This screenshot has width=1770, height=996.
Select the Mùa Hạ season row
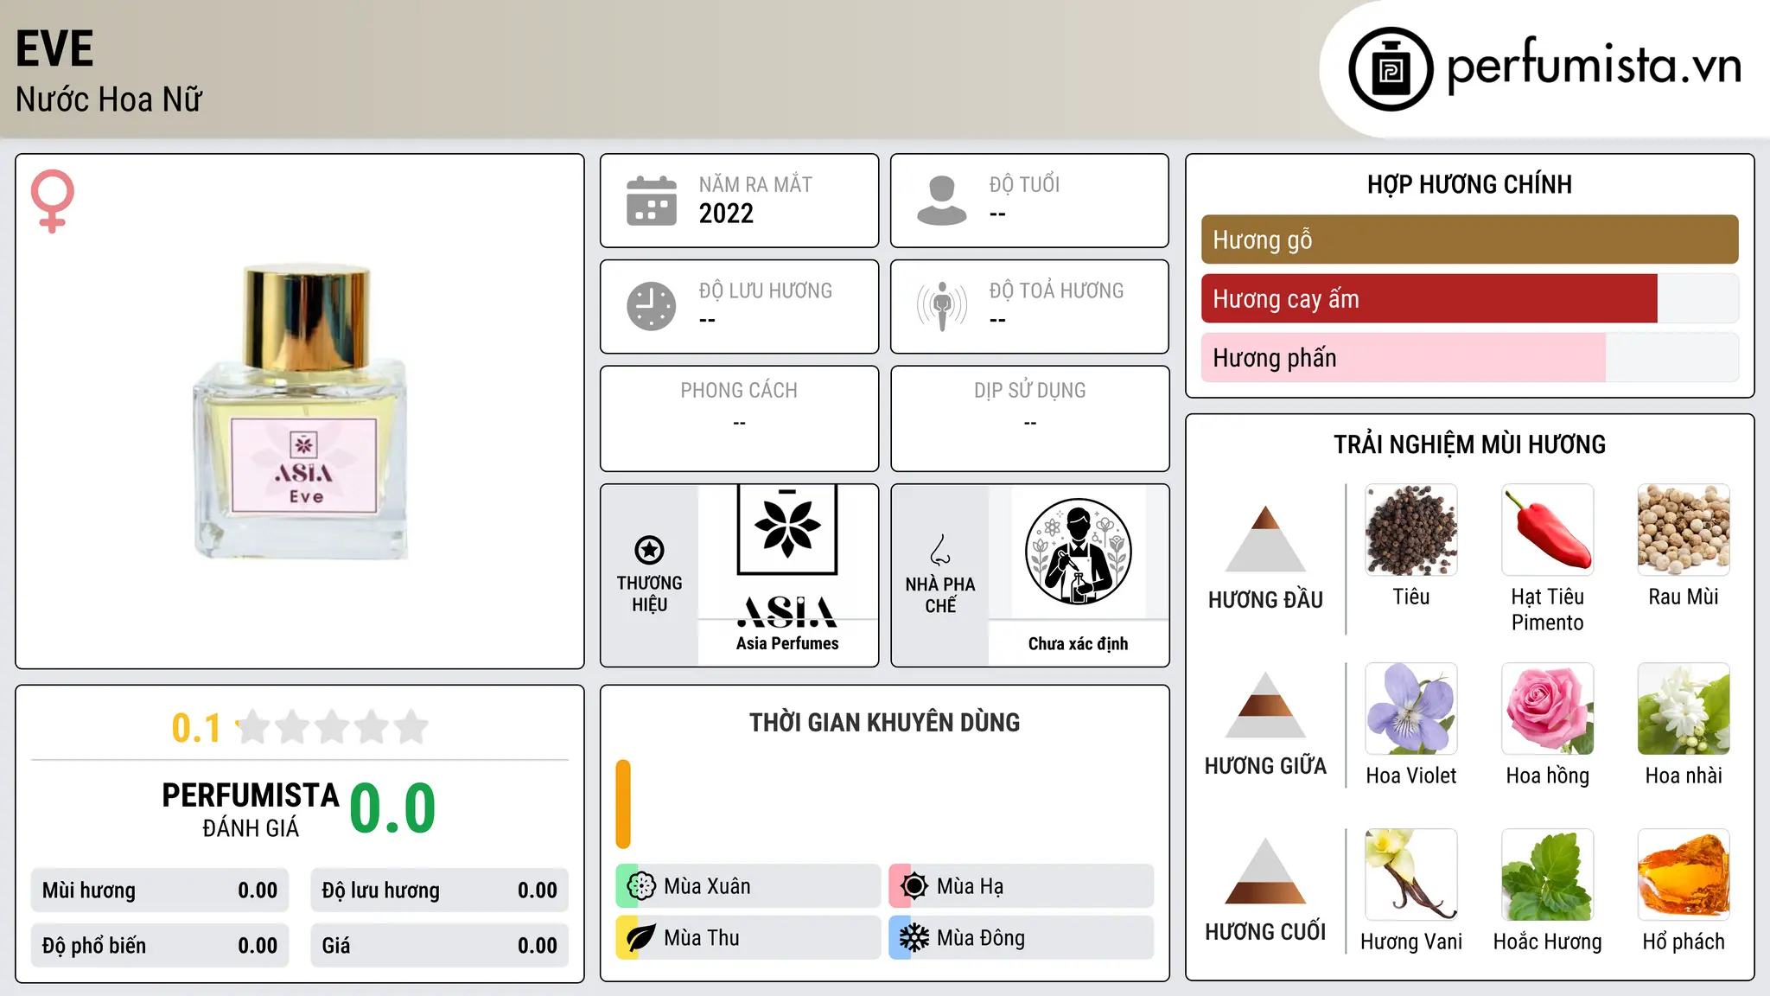(x=1022, y=886)
